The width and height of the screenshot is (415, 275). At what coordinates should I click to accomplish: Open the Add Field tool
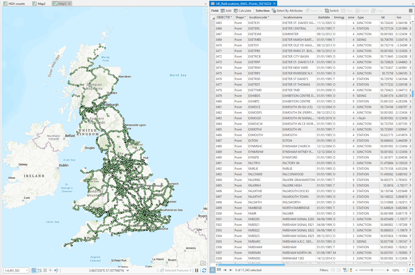click(x=226, y=11)
